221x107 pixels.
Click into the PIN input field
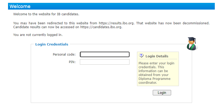tap(104, 62)
